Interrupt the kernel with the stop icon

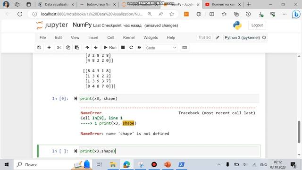click(x=123, y=47)
